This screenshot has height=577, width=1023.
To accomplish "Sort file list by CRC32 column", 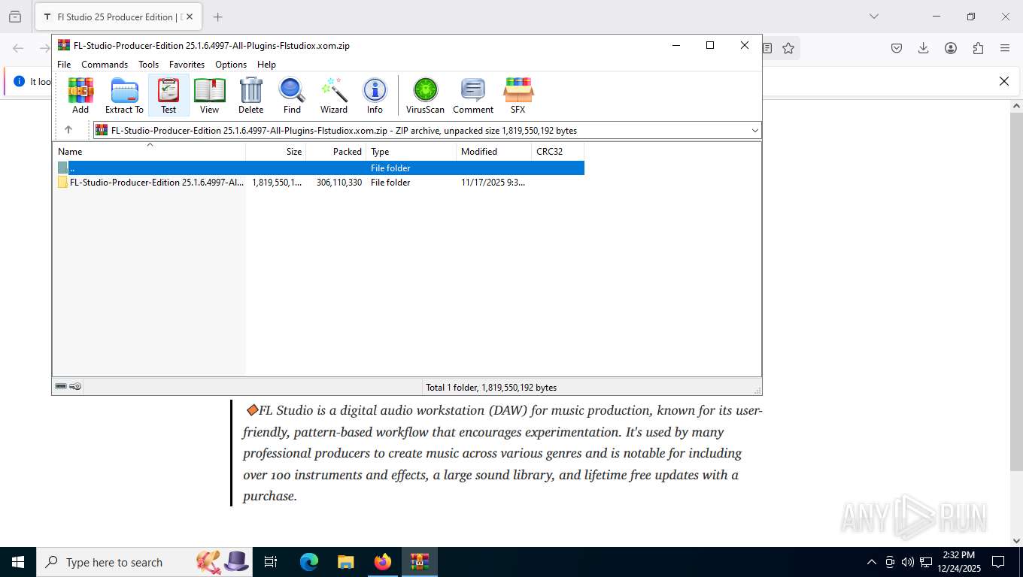I will pos(558,151).
